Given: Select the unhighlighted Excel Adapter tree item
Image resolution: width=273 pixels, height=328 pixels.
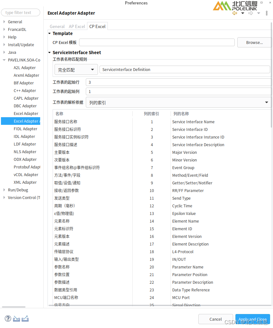Looking at the screenshot, I should [26, 114].
